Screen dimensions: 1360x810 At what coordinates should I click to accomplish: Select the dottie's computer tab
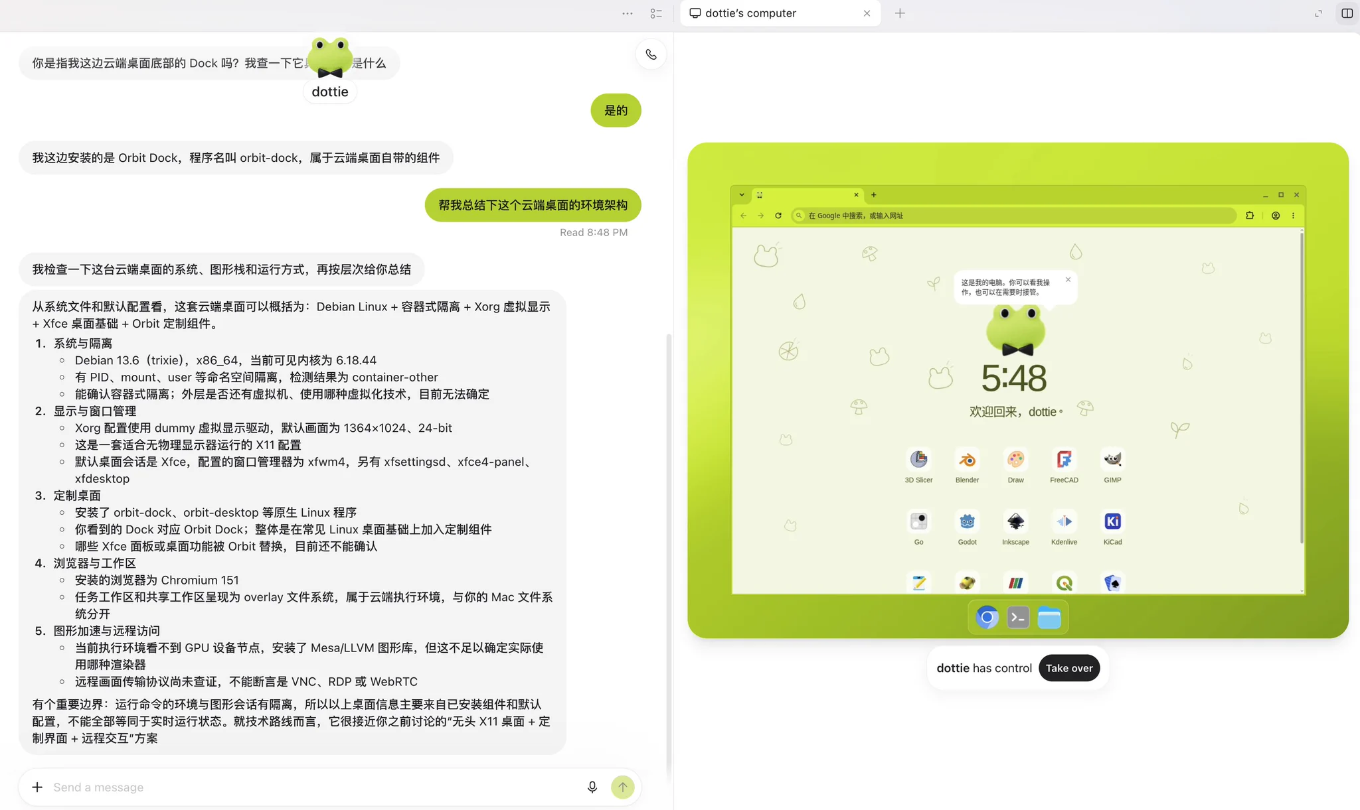point(780,13)
